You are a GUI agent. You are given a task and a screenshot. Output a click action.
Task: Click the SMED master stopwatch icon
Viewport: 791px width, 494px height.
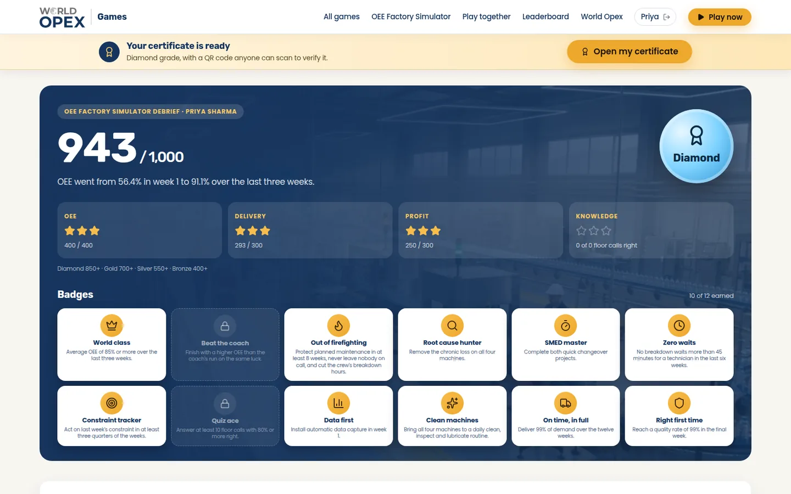565,325
